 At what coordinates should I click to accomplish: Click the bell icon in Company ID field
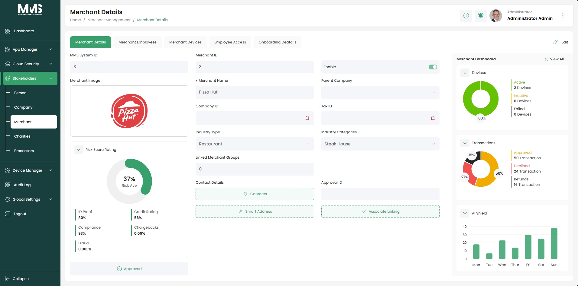pos(307,118)
